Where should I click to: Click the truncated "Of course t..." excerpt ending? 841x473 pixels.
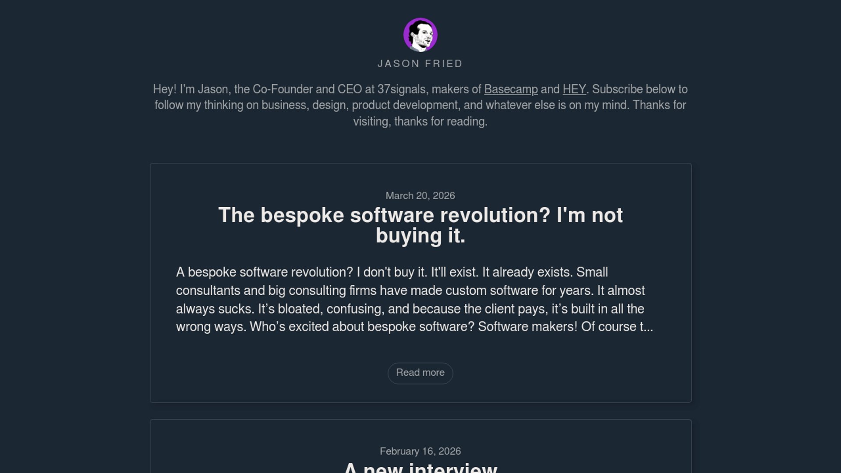click(x=617, y=327)
